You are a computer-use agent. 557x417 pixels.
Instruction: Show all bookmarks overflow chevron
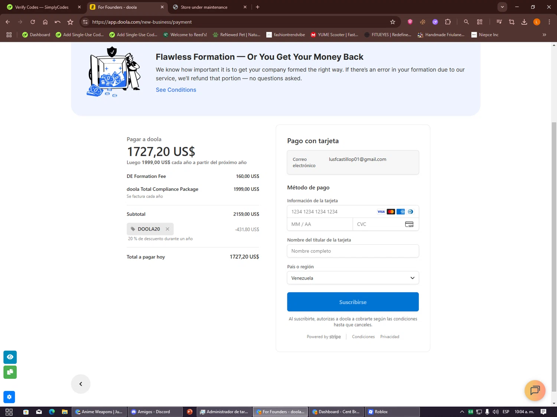pos(544,35)
